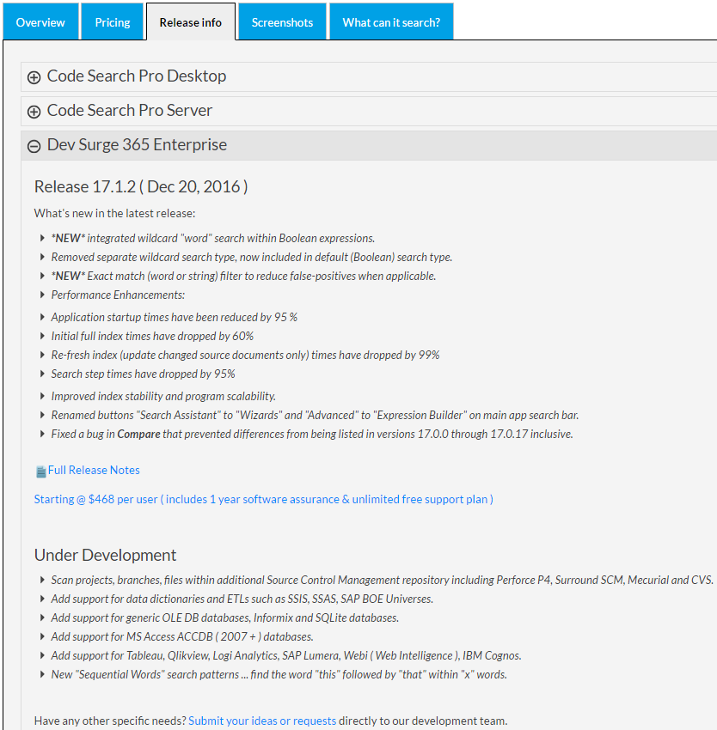This screenshot has height=730, width=717.
Task: Click bullet arrow before Scan projects, branches item
Action: click(x=42, y=580)
